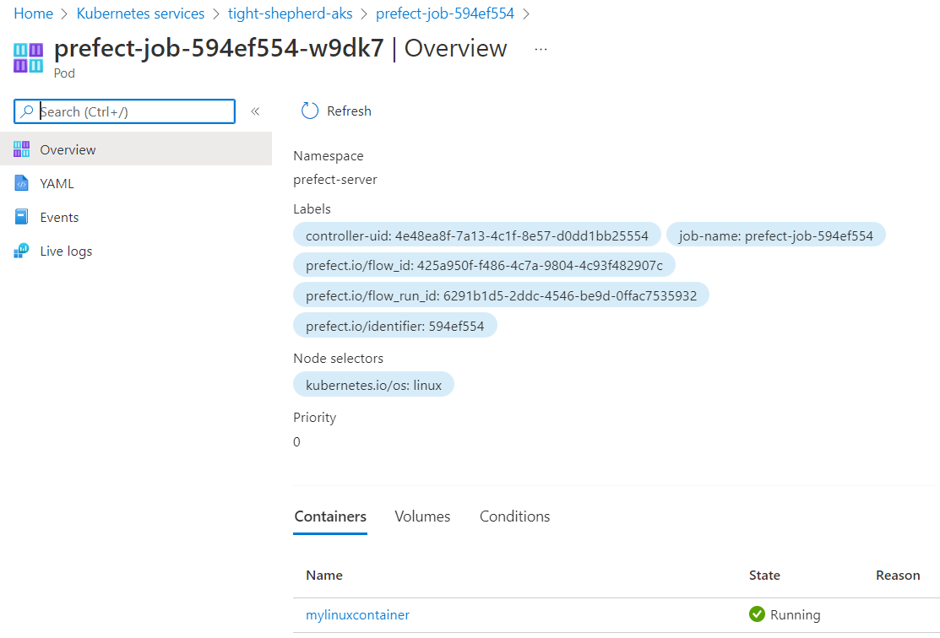
Task: Open the more options ellipsis by the title
Action: [541, 49]
